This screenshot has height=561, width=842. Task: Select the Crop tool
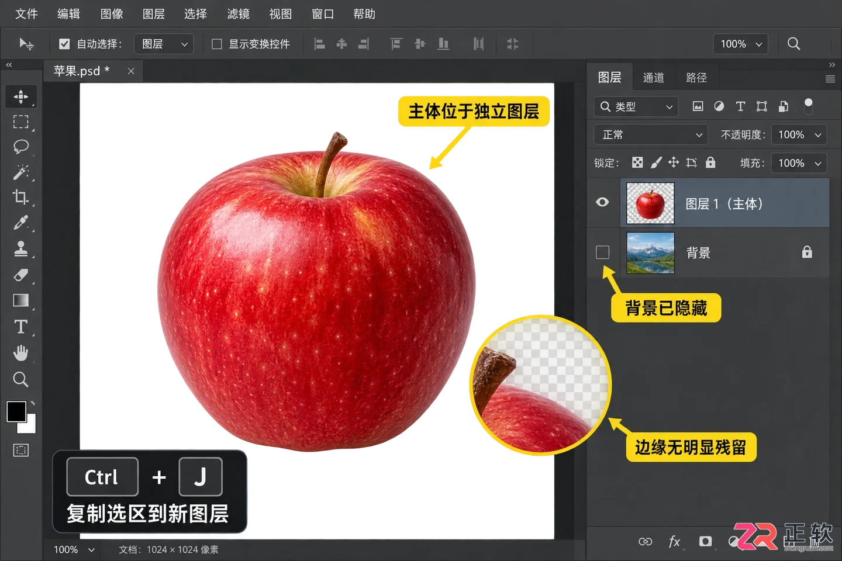click(21, 197)
